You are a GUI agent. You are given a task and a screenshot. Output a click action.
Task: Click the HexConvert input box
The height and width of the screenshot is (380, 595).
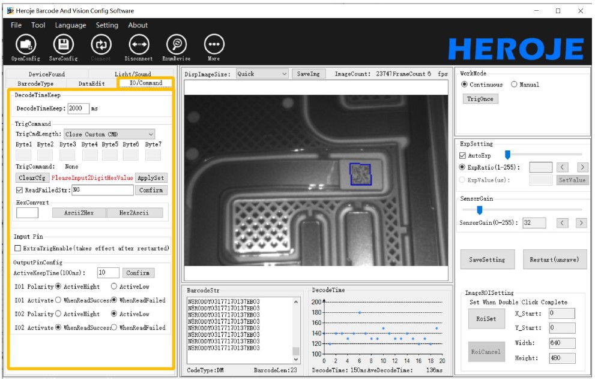coord(27,213)
